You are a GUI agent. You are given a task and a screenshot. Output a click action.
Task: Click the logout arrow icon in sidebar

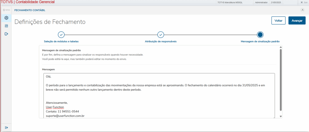(x=6, y=34)
